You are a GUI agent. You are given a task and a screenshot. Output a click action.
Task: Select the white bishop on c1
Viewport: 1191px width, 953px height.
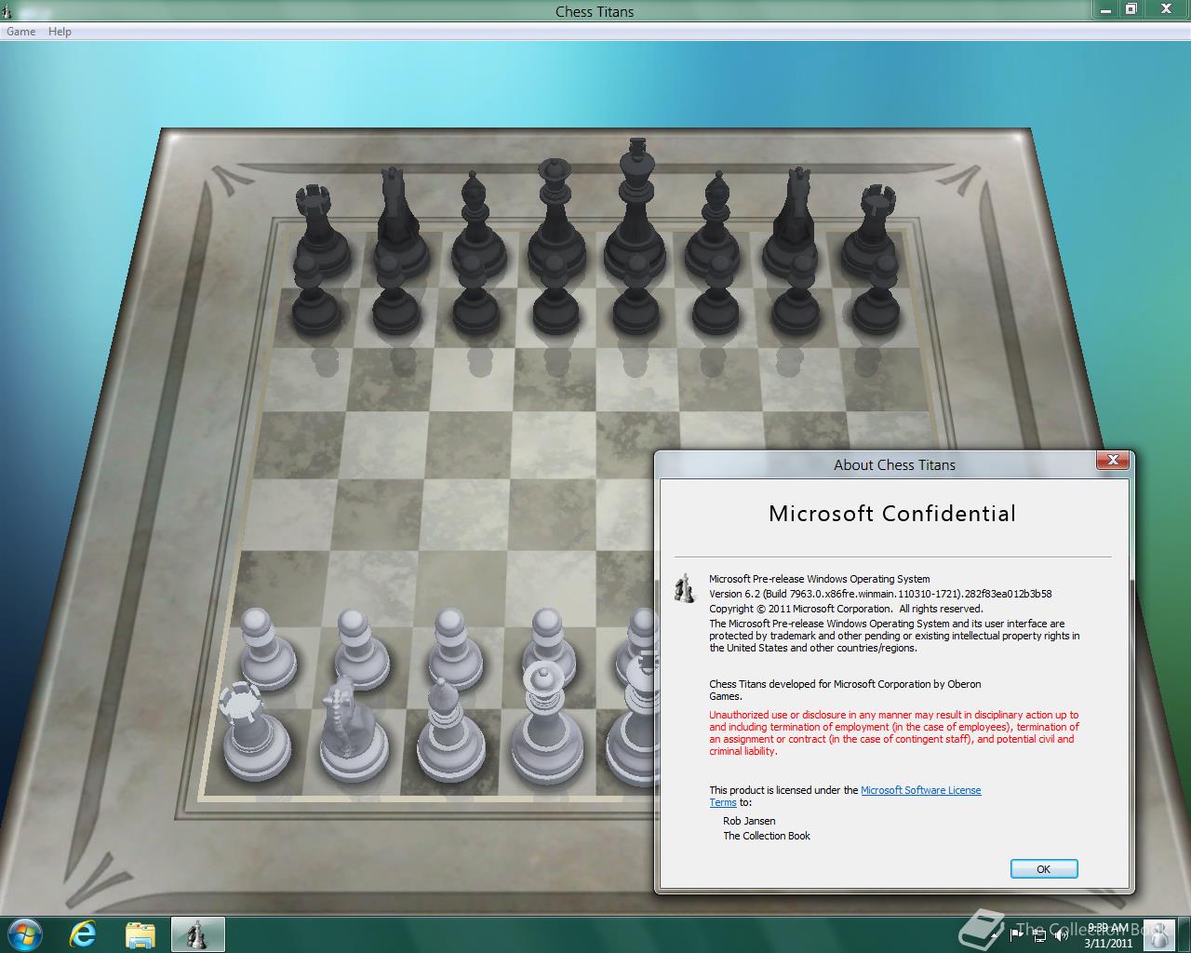[x=450, y=731]
